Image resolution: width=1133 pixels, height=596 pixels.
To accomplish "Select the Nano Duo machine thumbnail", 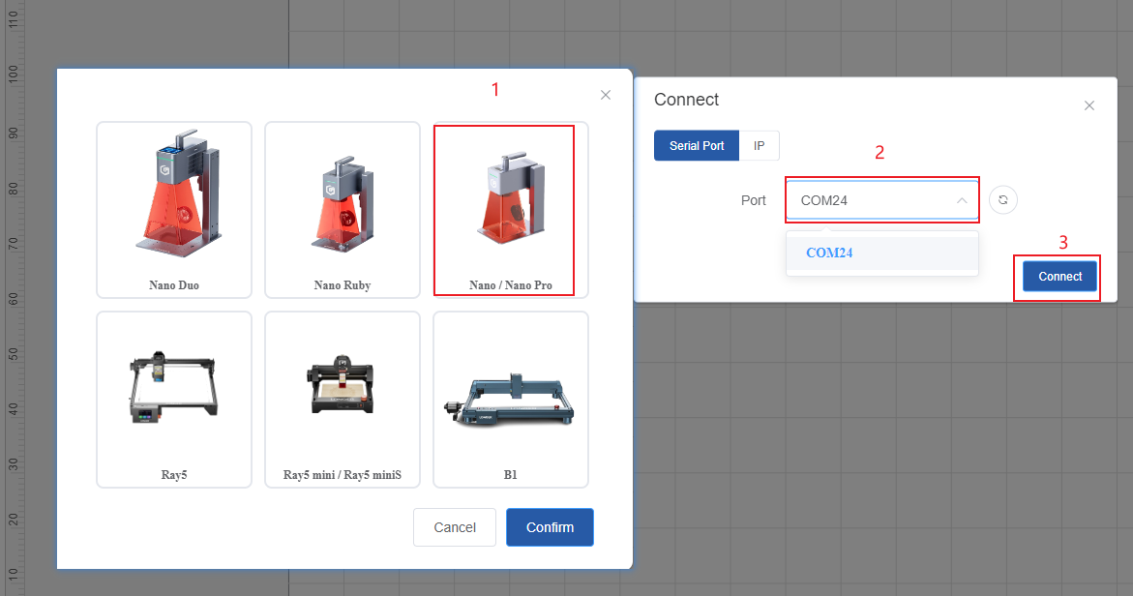I will tap(173, 208).
